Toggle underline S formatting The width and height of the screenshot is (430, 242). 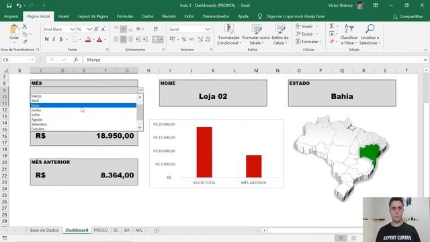coord(61,39)
